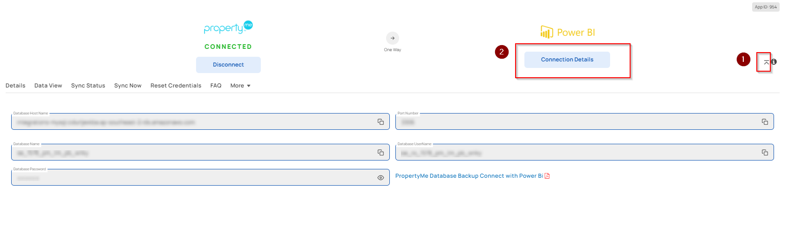788x241 pixels.
Task: Expand the More dropdown menu
Action: click(x=240, y=86)
